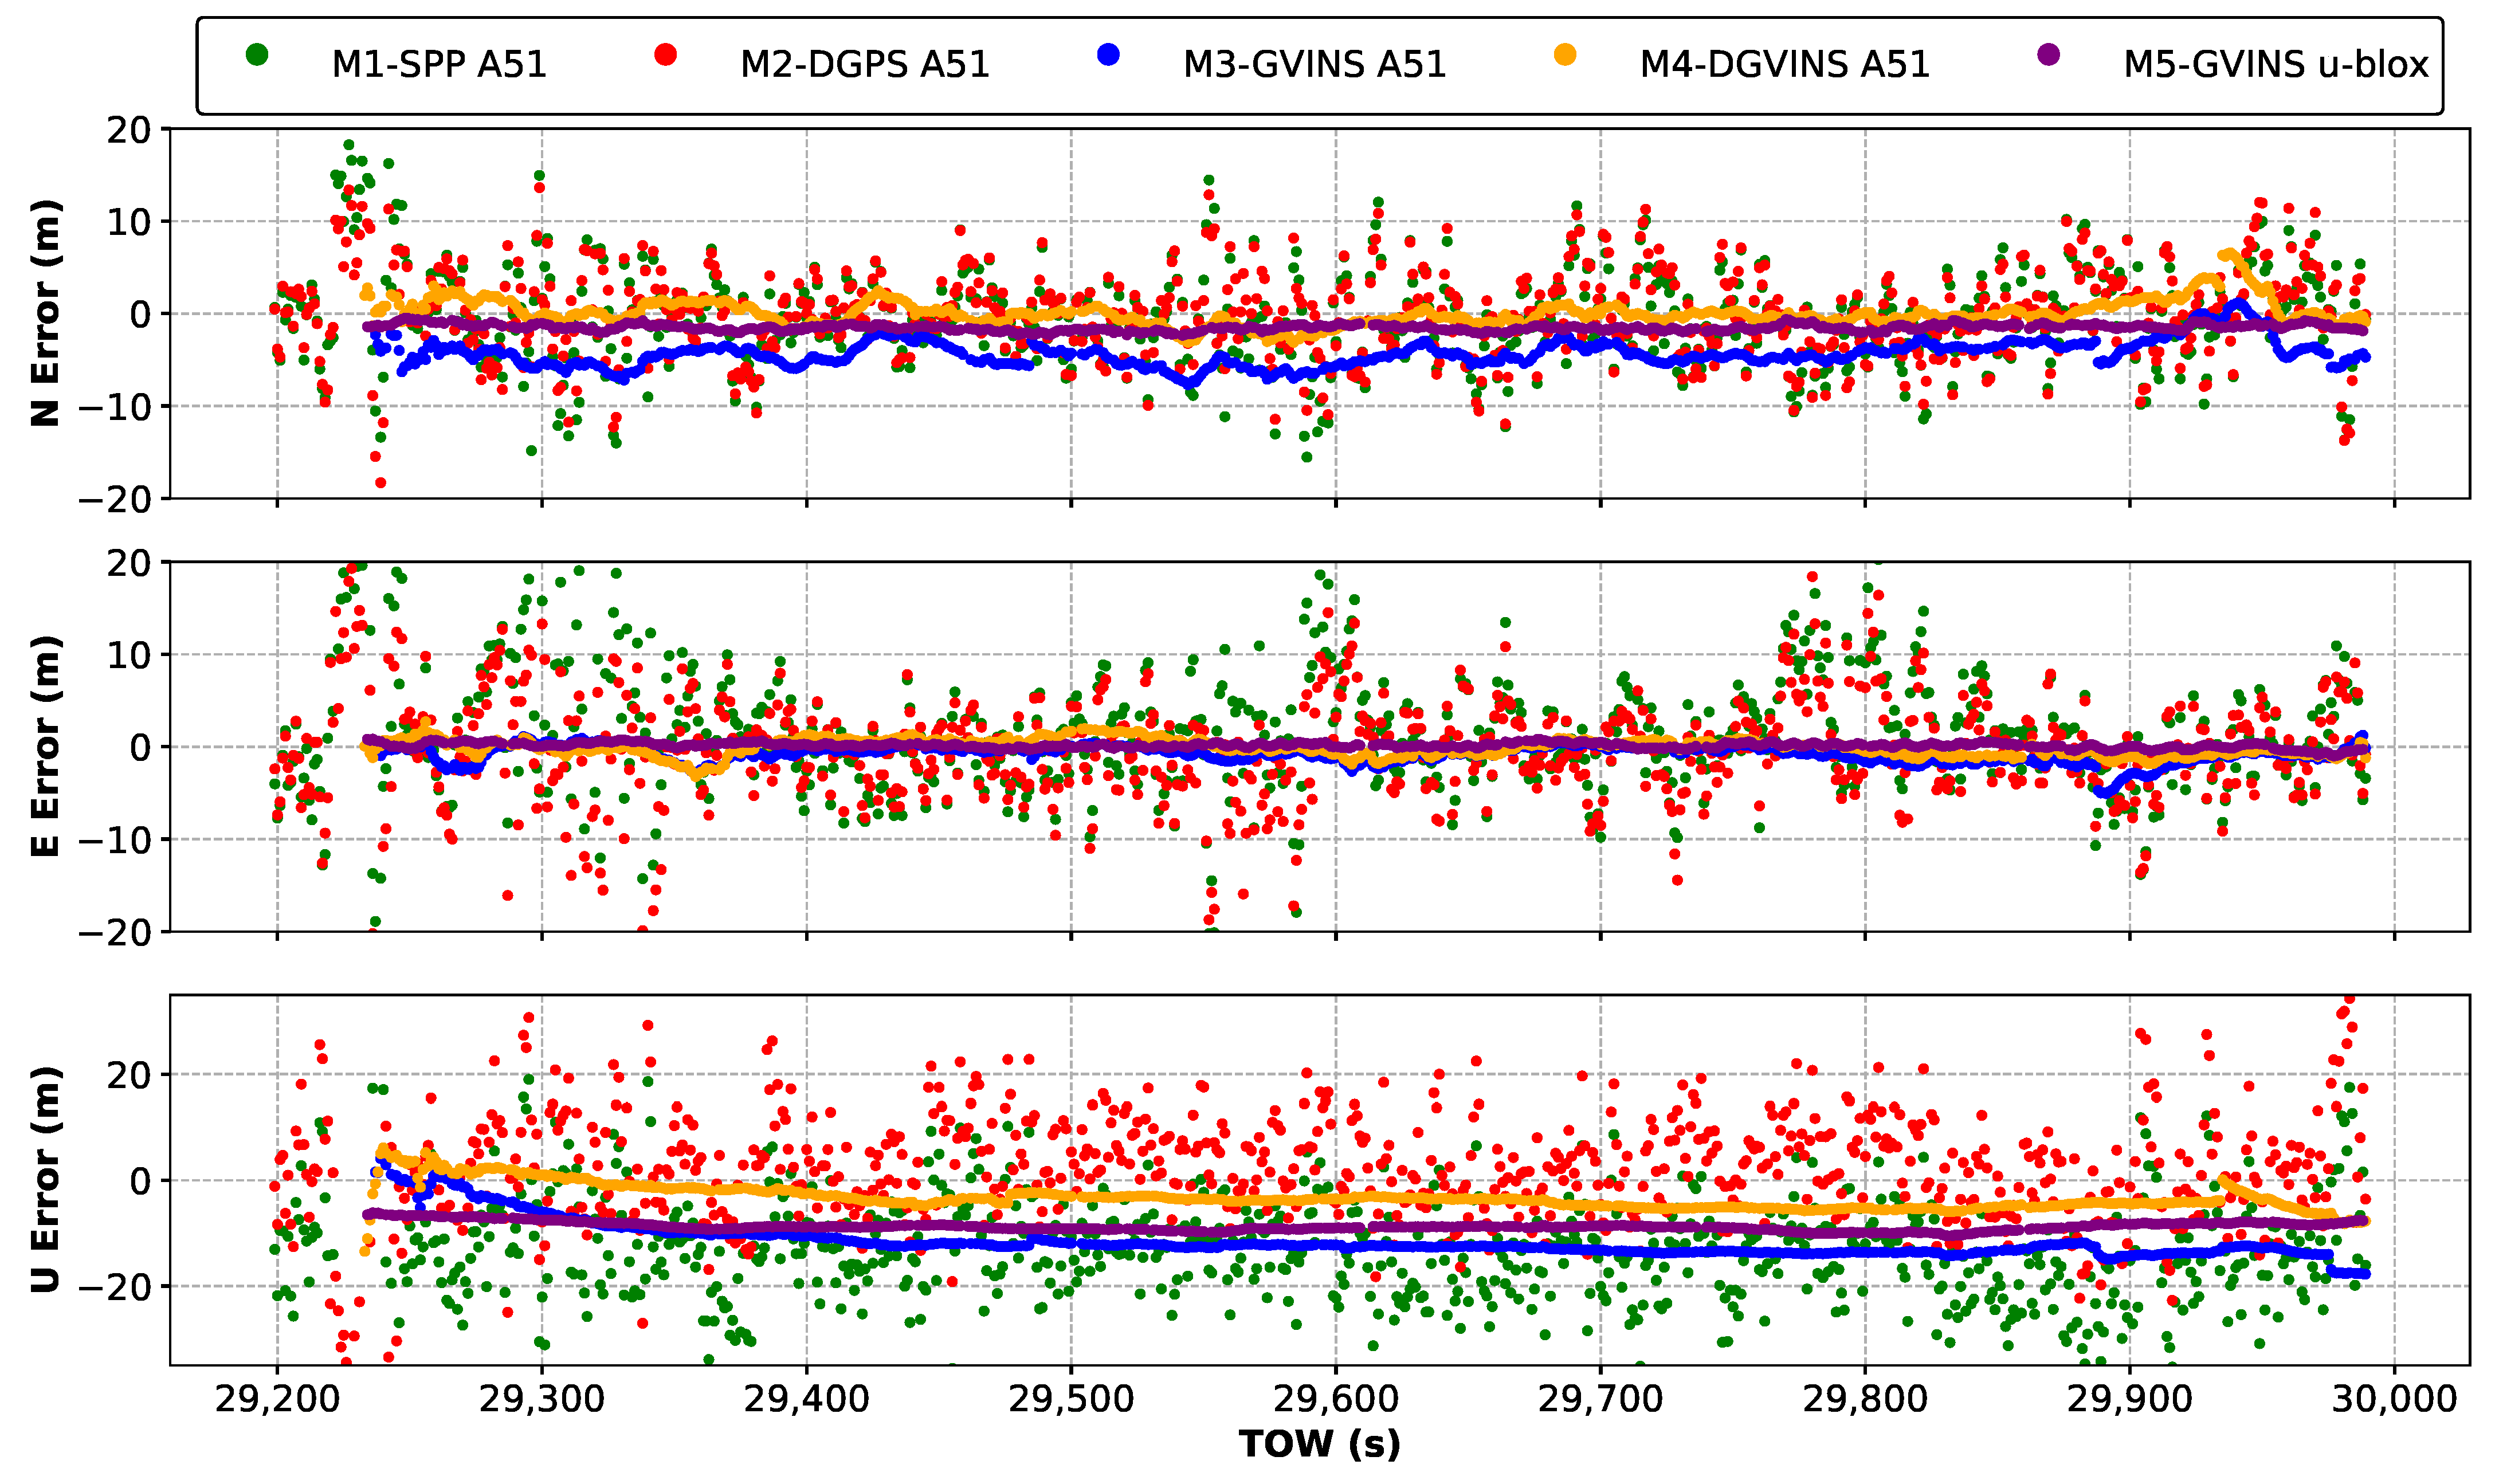The width and height of the screenshot is (2499, 1484).
Task: Click the N Error (m) axis label
Action: 46,314
